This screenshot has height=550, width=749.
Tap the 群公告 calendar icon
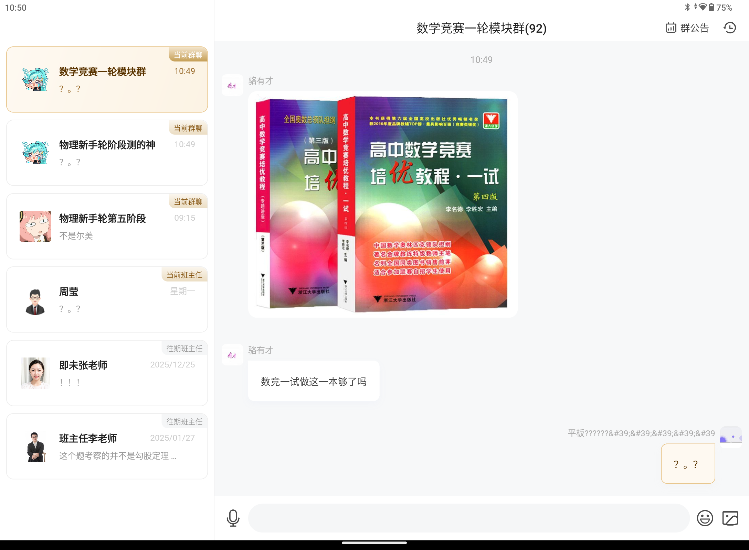pyautogui.click(x=671, y=28)
